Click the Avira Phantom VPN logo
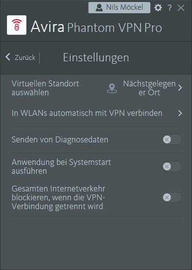Screen dimensions: 192x270 pyautogui.click(x=17, y=25)
